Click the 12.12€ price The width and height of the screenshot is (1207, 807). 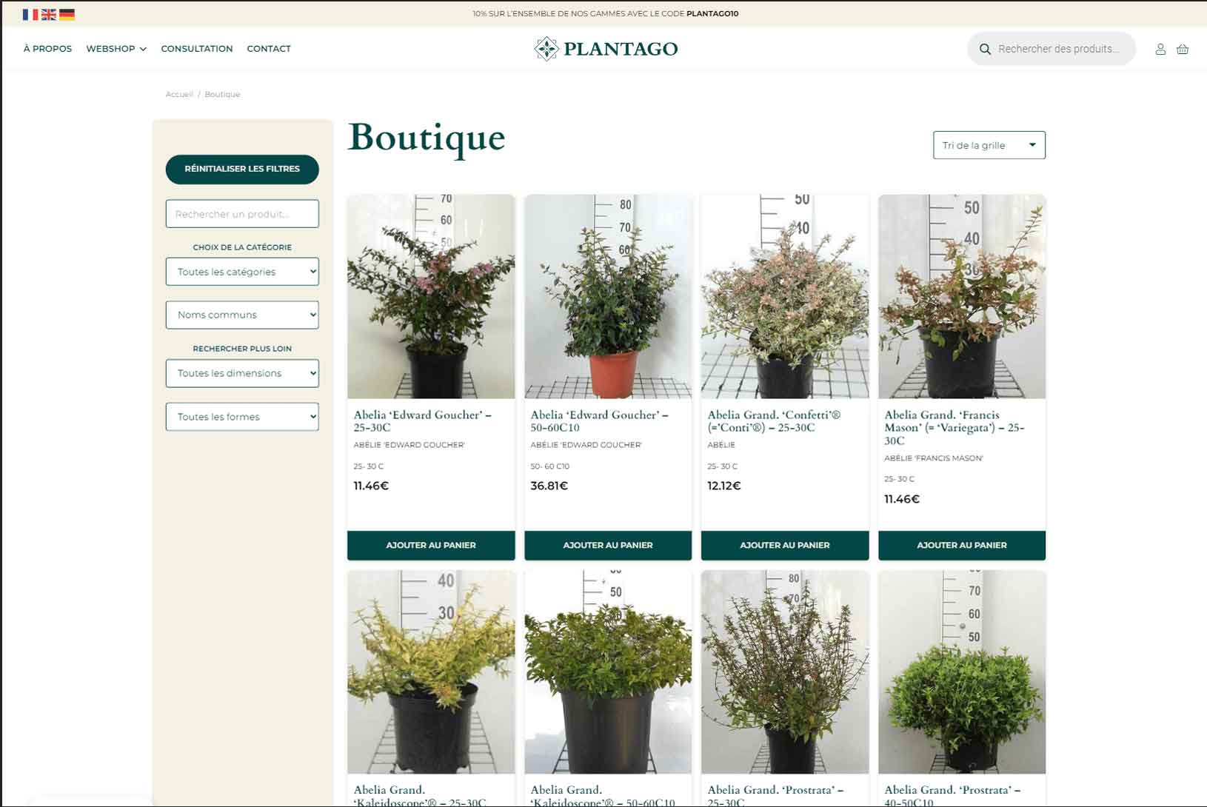click(x=724, y=486)
